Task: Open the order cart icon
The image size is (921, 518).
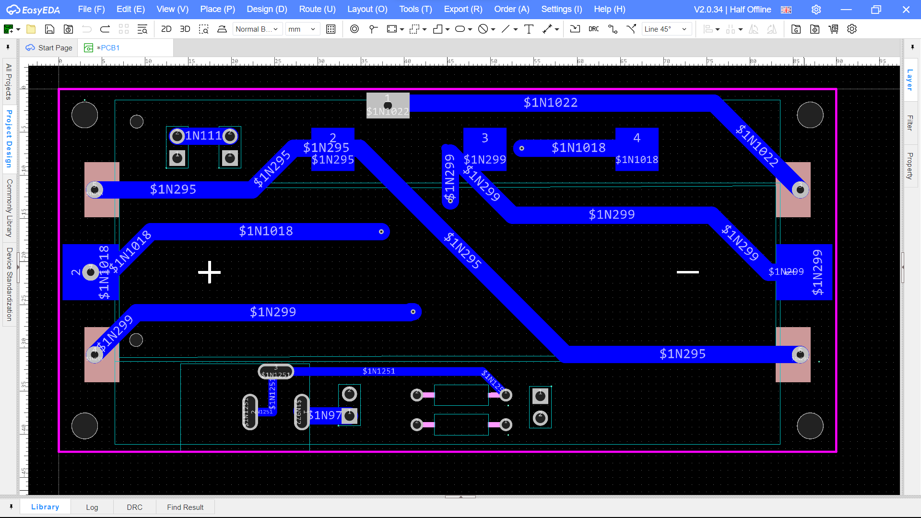Action: coord(833,29)
